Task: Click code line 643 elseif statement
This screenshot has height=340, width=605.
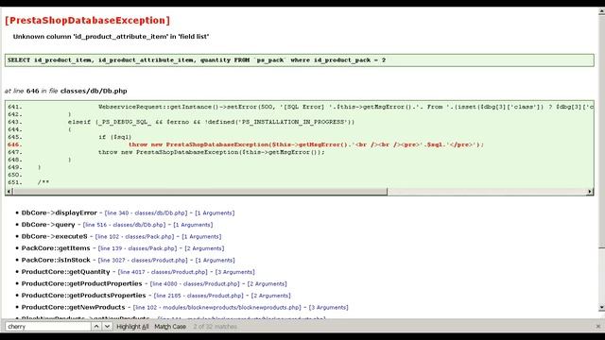Action: click(212, 122)
